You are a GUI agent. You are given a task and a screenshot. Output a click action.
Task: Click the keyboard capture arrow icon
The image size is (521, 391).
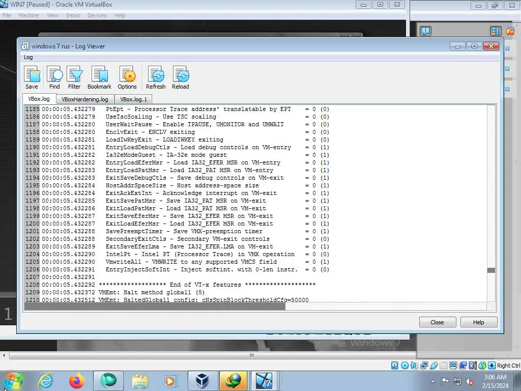pos(492,366)
